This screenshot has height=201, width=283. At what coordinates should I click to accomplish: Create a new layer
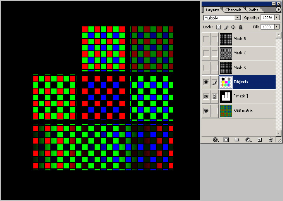[x=259, y=140]
